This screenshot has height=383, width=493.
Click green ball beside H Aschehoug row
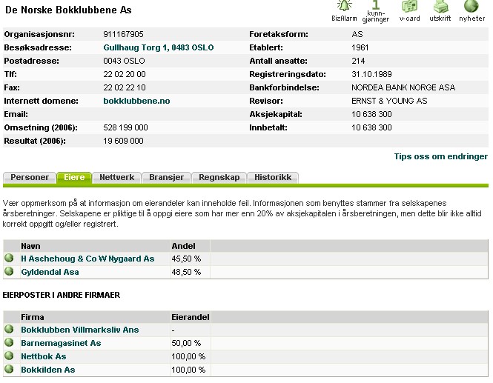(9, 258)
